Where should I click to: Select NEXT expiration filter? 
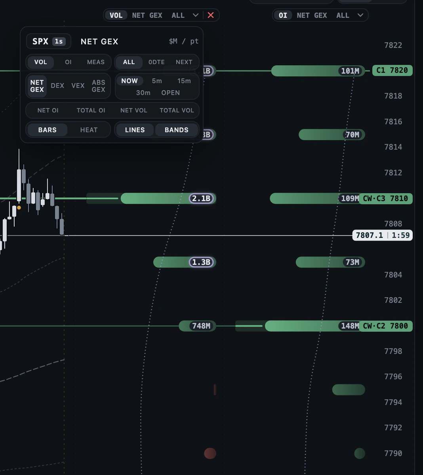click(184, 62)
